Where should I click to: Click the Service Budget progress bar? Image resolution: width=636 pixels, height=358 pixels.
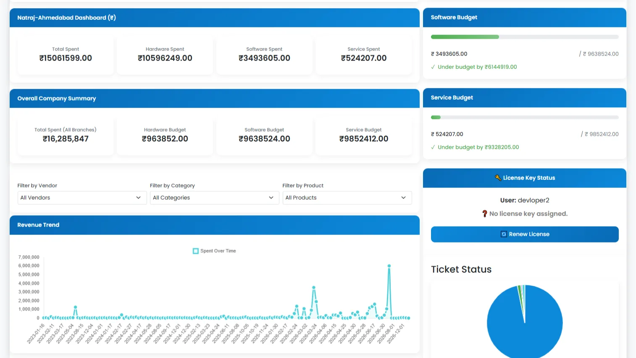click(x=525, y=117)
